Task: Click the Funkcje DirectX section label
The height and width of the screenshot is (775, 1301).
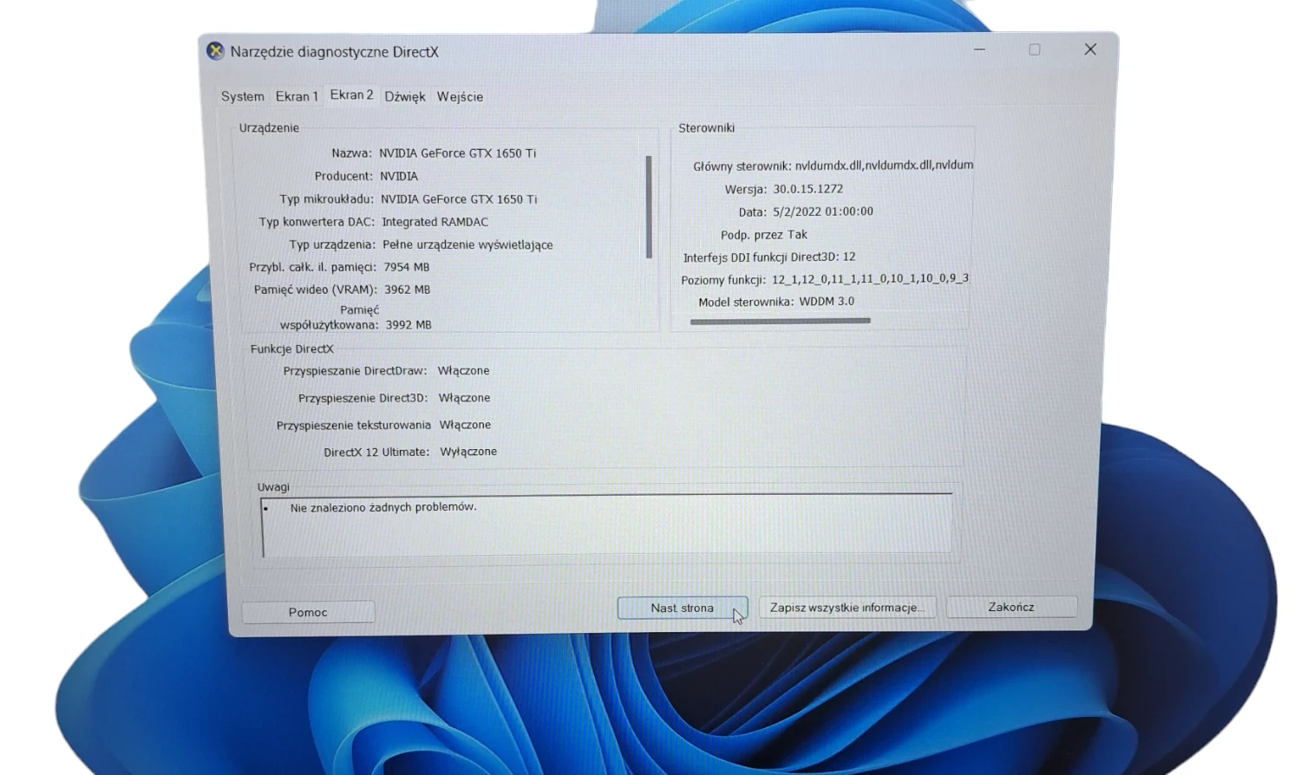Action: tap(291, 348)
